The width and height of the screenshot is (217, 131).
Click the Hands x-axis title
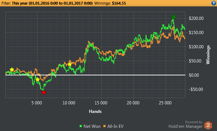(95, 111)
